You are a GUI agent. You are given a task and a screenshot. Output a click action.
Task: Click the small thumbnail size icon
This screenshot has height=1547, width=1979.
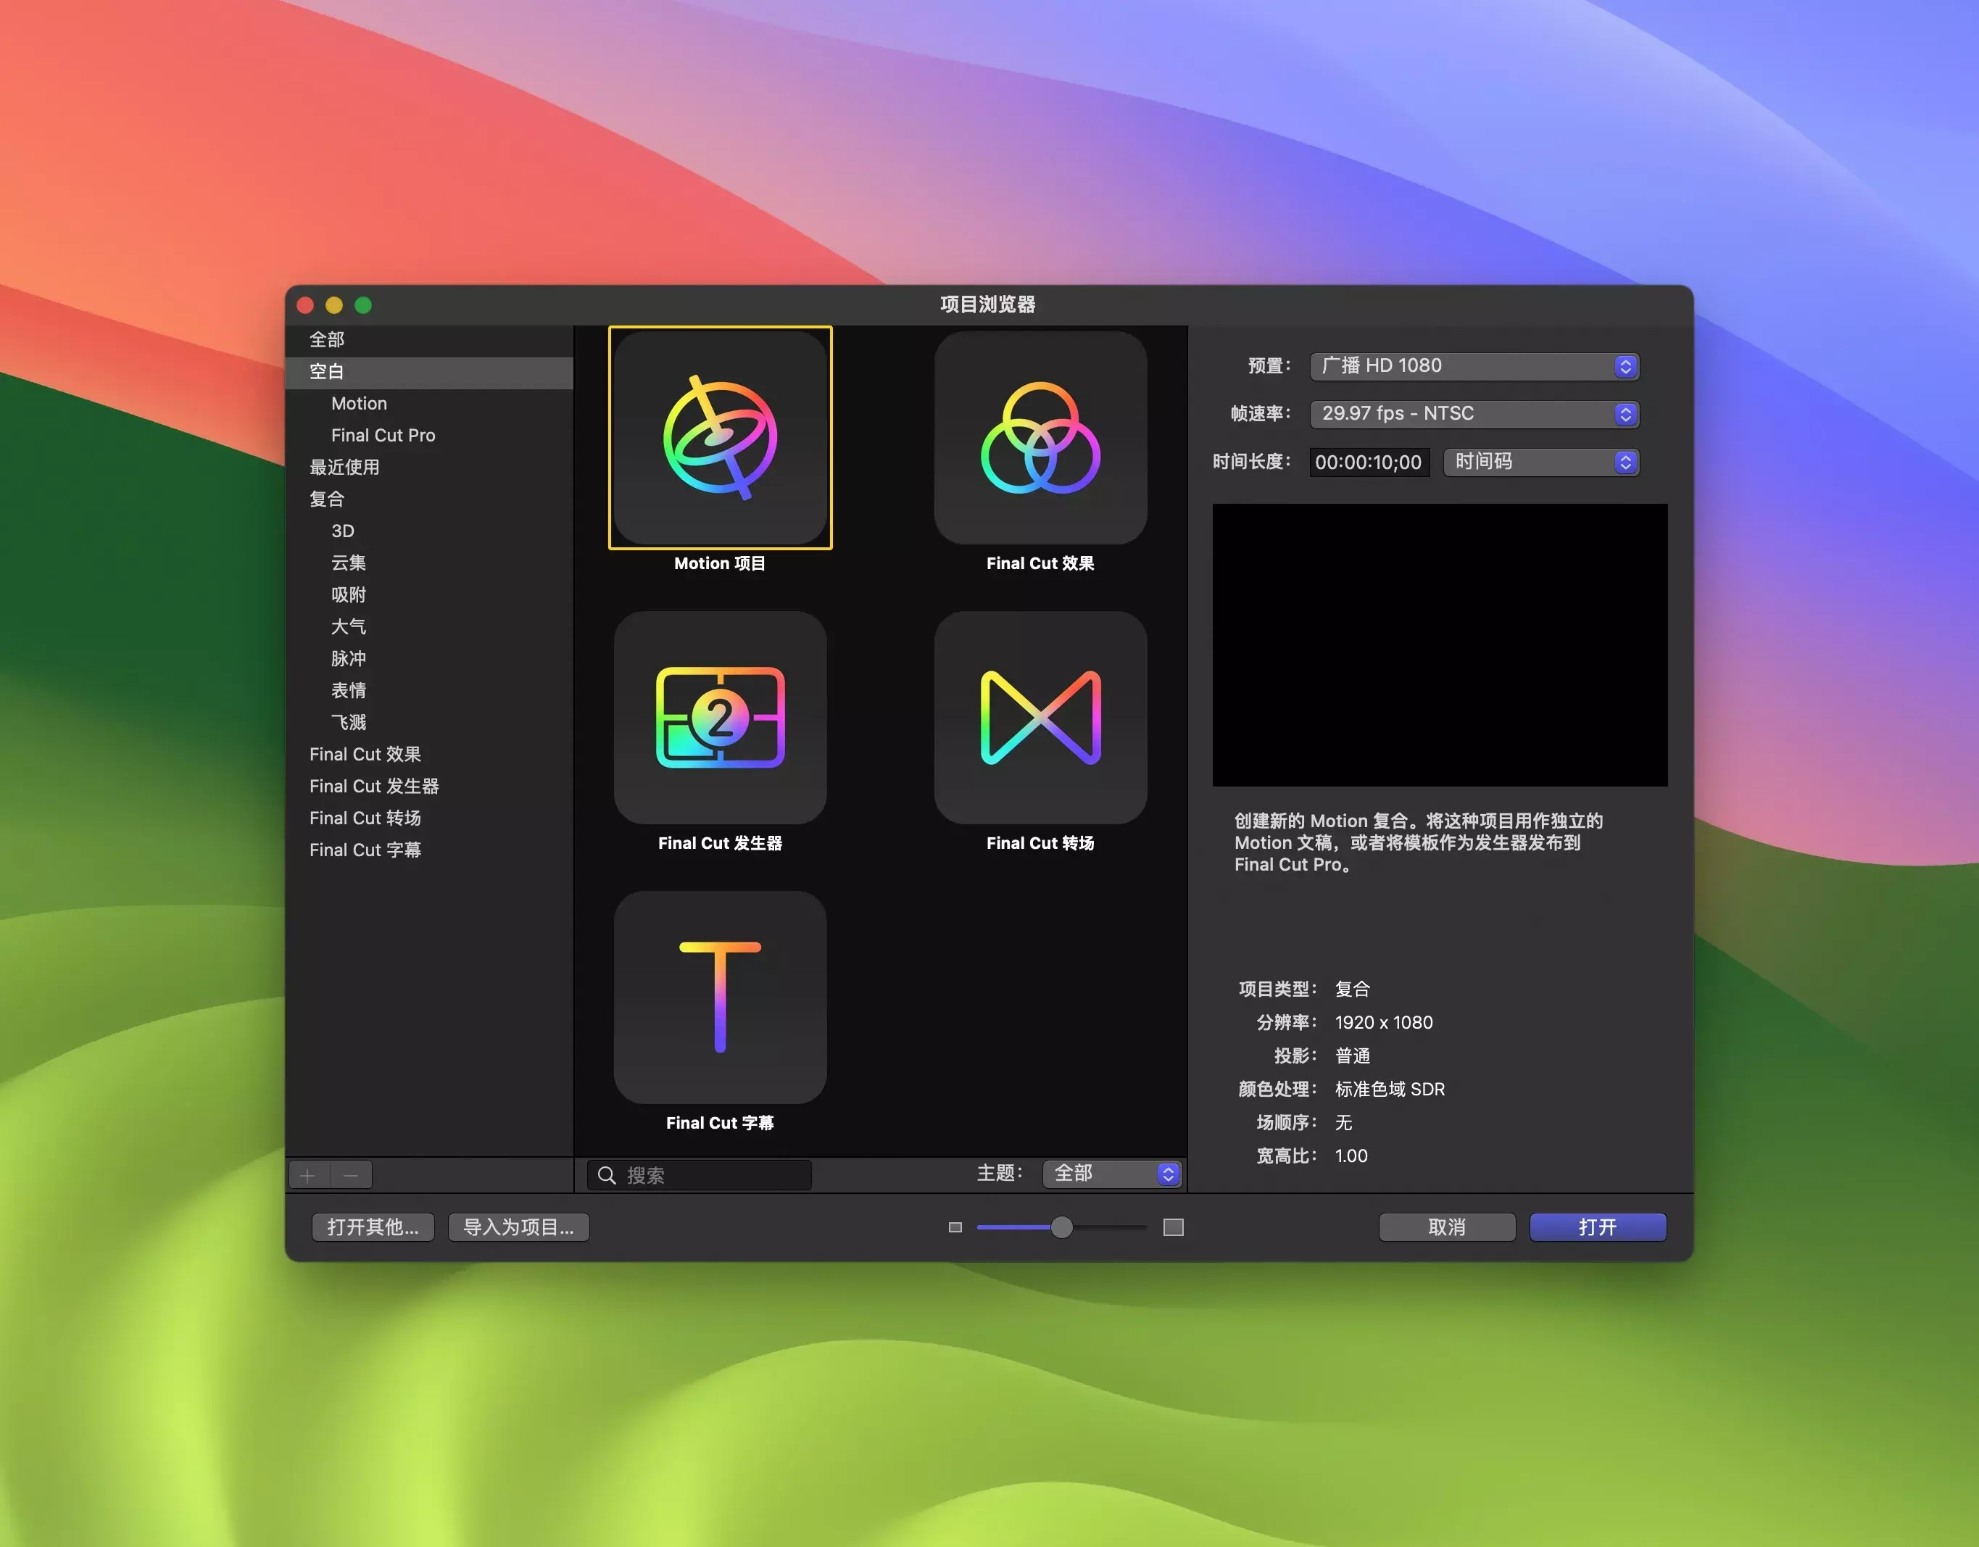coord(954,1226)
